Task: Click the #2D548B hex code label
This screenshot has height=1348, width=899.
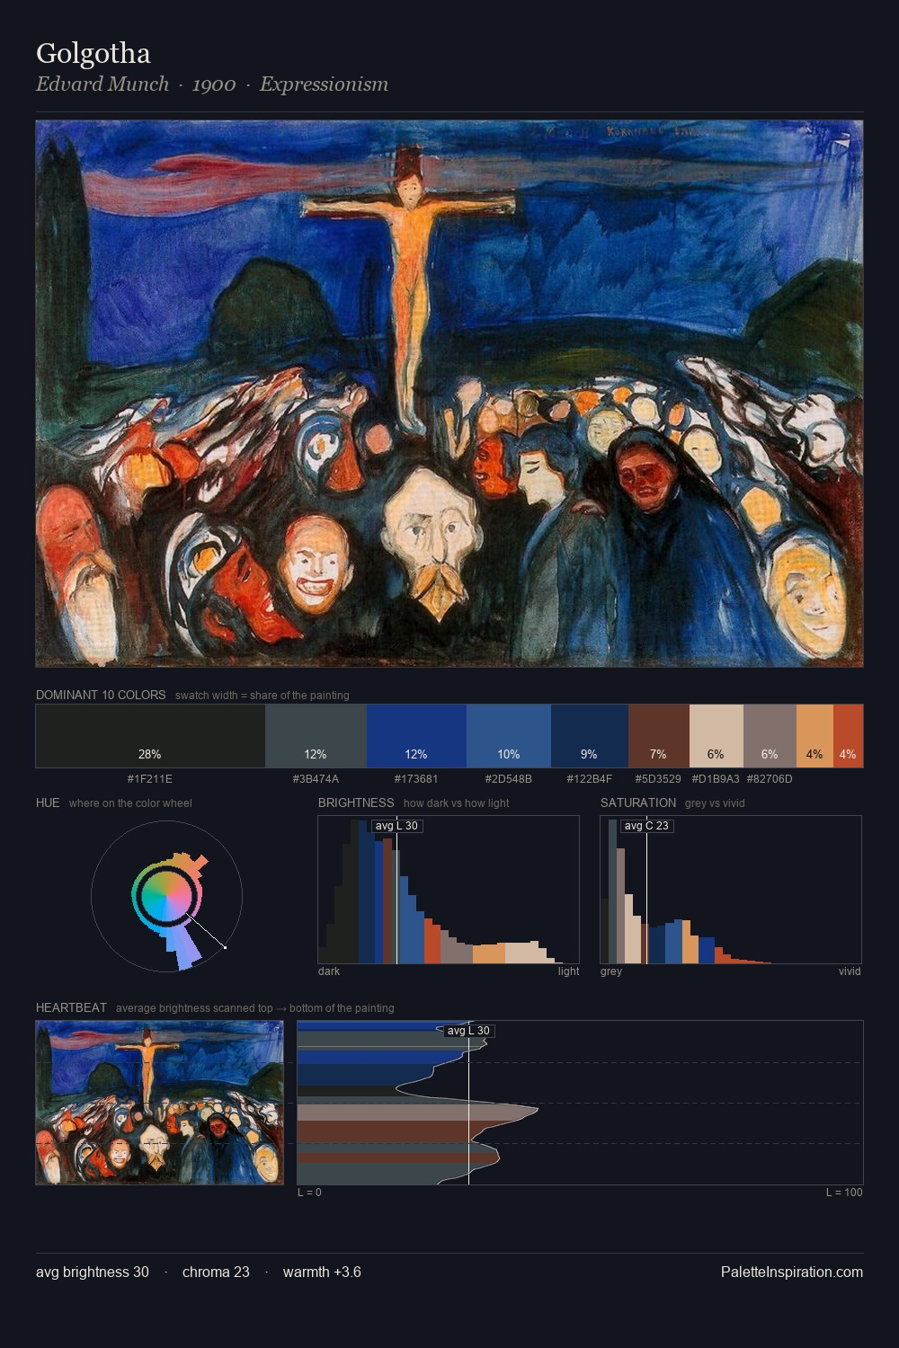Action: [x=509, y=779]
